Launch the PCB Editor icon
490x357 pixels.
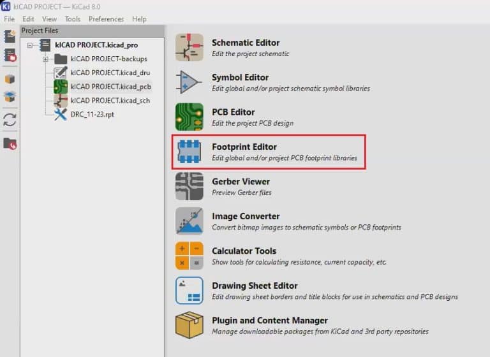coord(189,117)
